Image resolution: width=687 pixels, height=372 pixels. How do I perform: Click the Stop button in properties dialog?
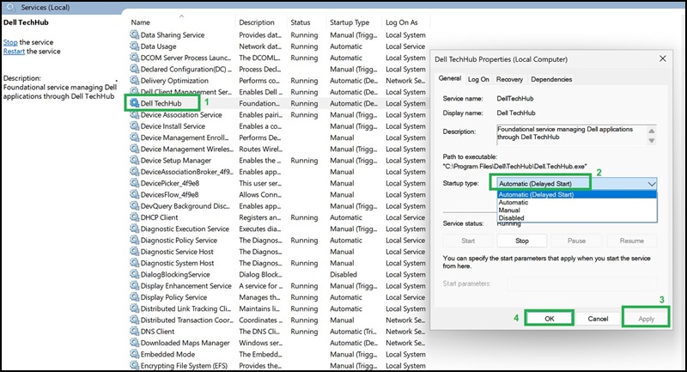point(522,241)
